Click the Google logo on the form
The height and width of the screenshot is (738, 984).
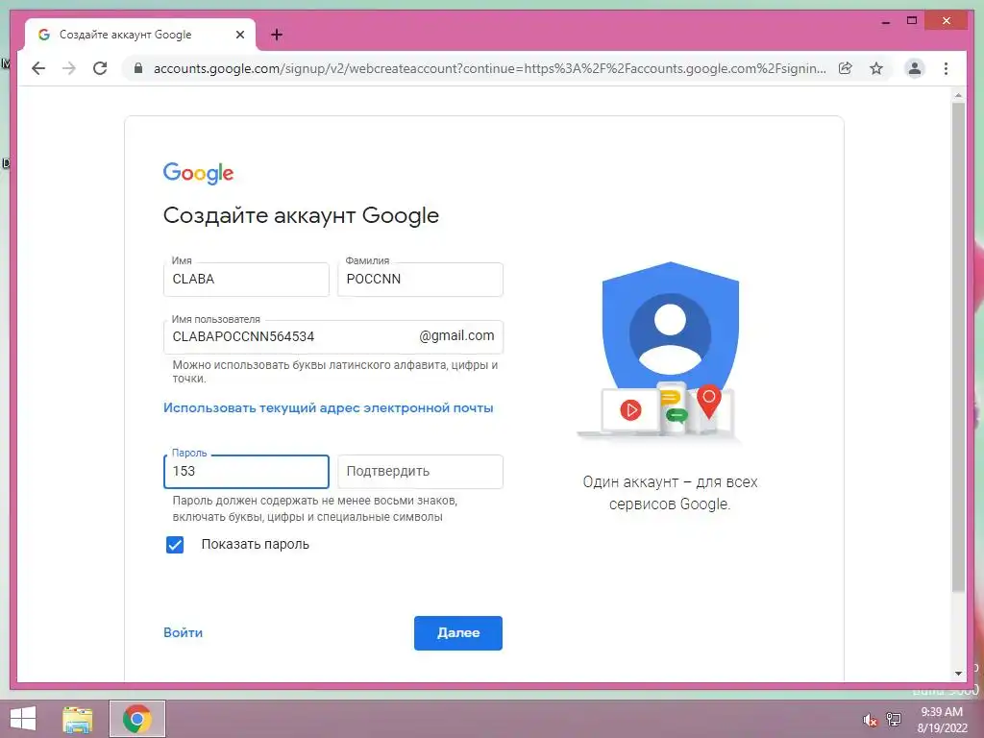(198, 173)
